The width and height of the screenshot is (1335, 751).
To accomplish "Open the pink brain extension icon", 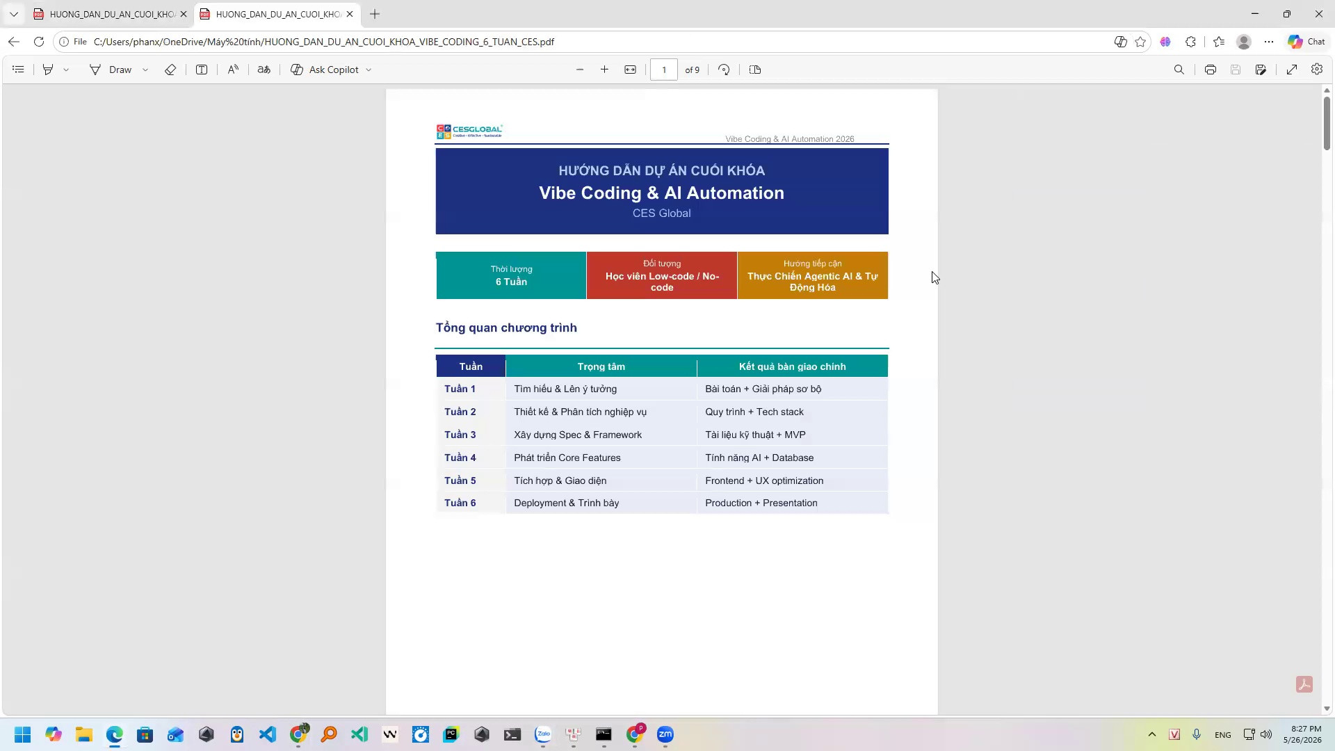I will 1165,42.
